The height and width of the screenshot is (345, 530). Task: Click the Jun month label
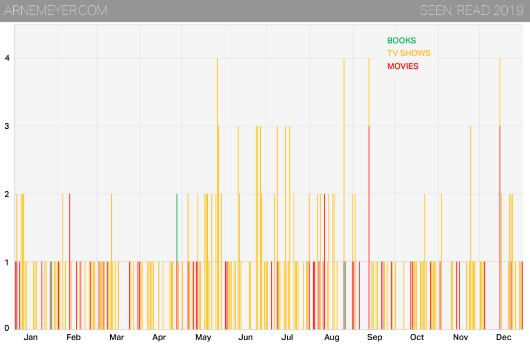point(245,337)
